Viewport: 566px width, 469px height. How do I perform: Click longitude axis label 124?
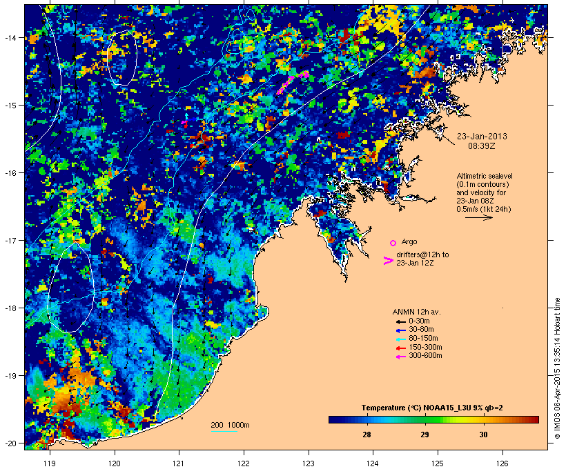click(x=373, y=463)
